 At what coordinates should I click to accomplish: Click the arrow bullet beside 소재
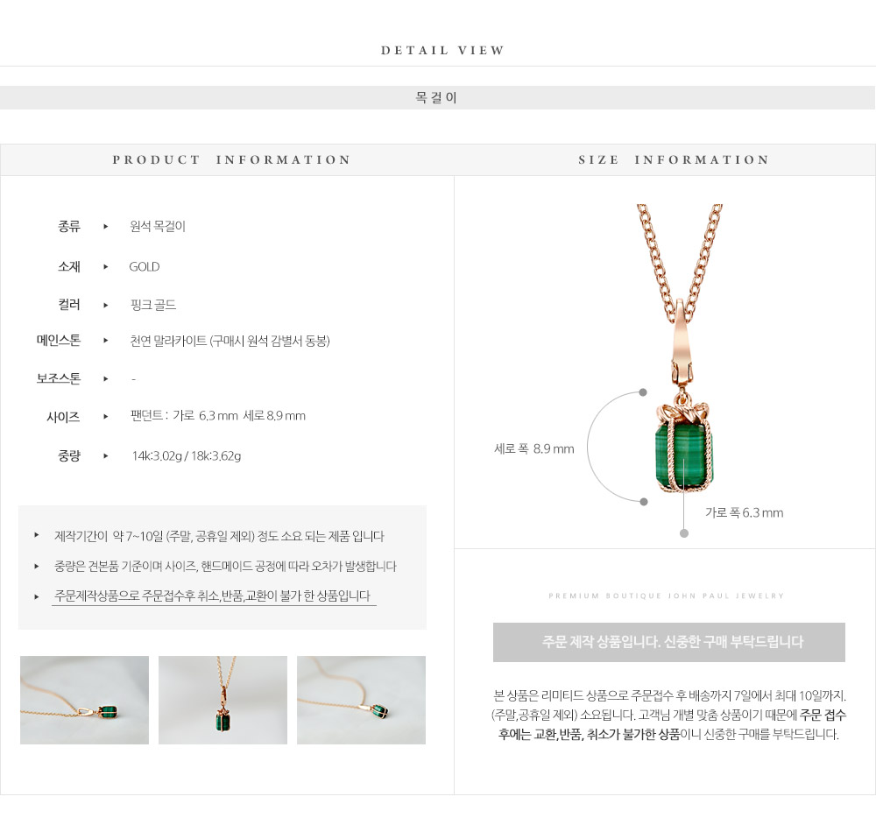(106, 267)
